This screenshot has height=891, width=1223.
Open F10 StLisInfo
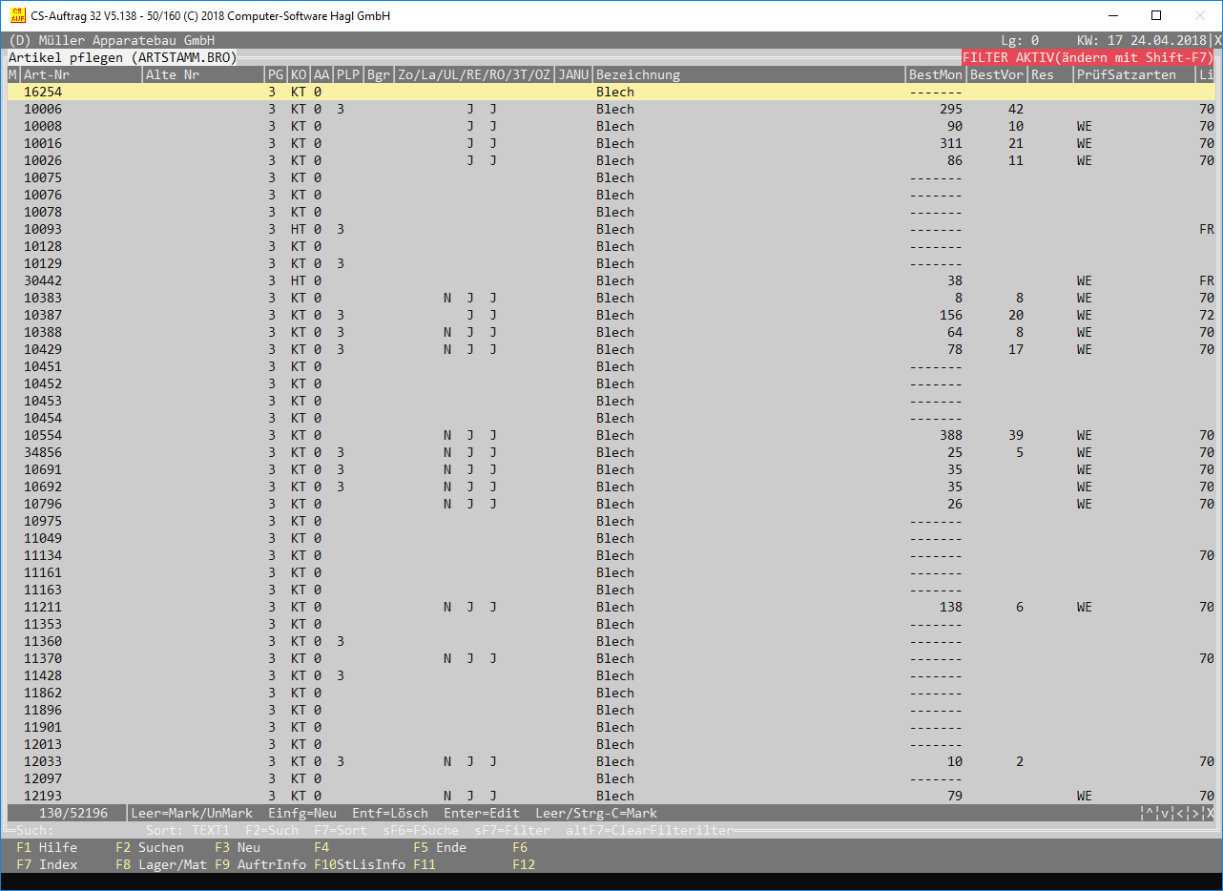coord(359,864)
